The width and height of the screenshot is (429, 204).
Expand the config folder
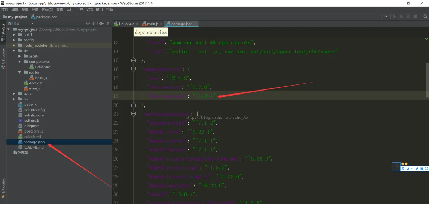click(x=14, y=40)
